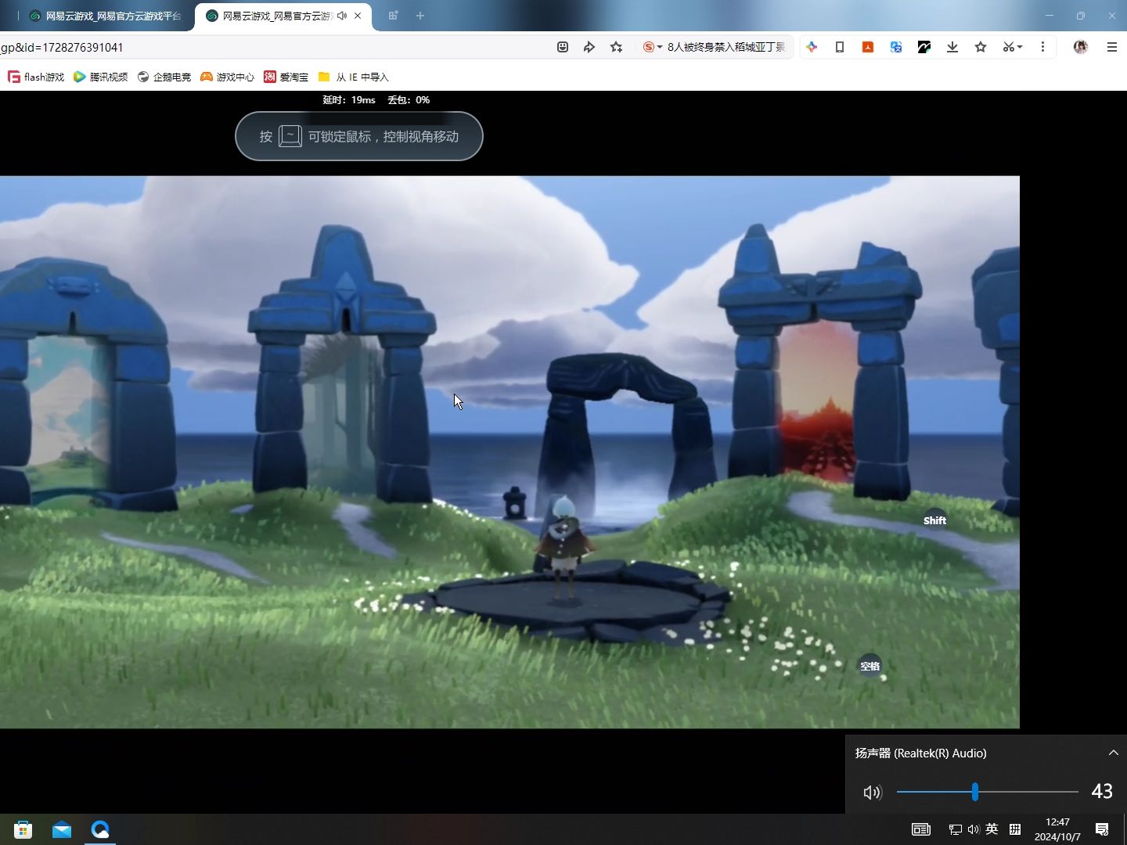The image size is (1127, 845).
Task: Open the Mail app in taskbar
Action: pyautogui.click(x=62, y=829)
